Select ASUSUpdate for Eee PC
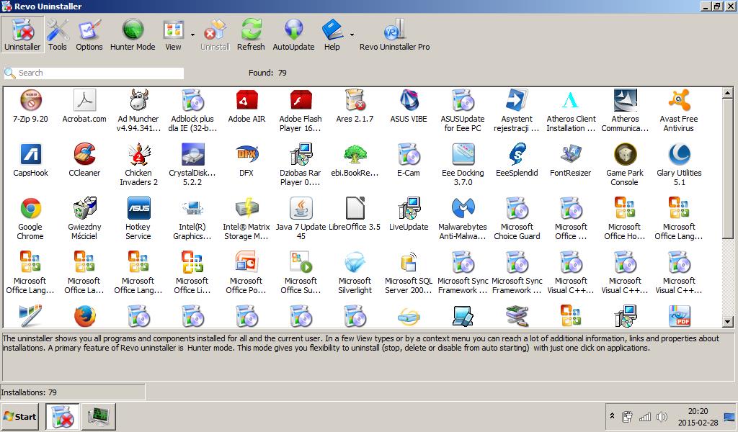Image resolution: width=738 pixels, height=432 pixels. click(x=463, y=112)
